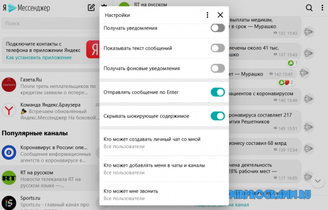Click the Sports.ru black avatar
Viewport: 328px width, 210px height.
[9, 203]
